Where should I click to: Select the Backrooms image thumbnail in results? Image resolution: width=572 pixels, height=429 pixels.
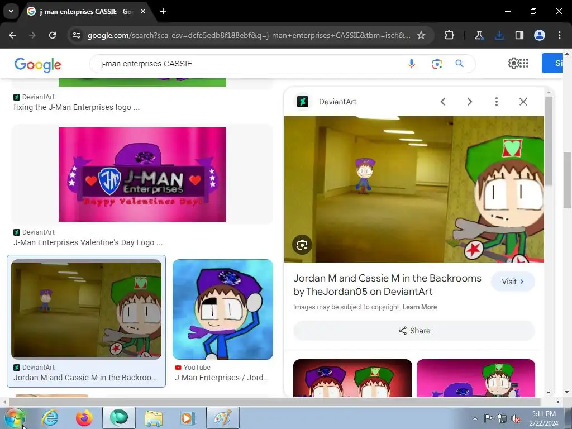pos(86,309)
